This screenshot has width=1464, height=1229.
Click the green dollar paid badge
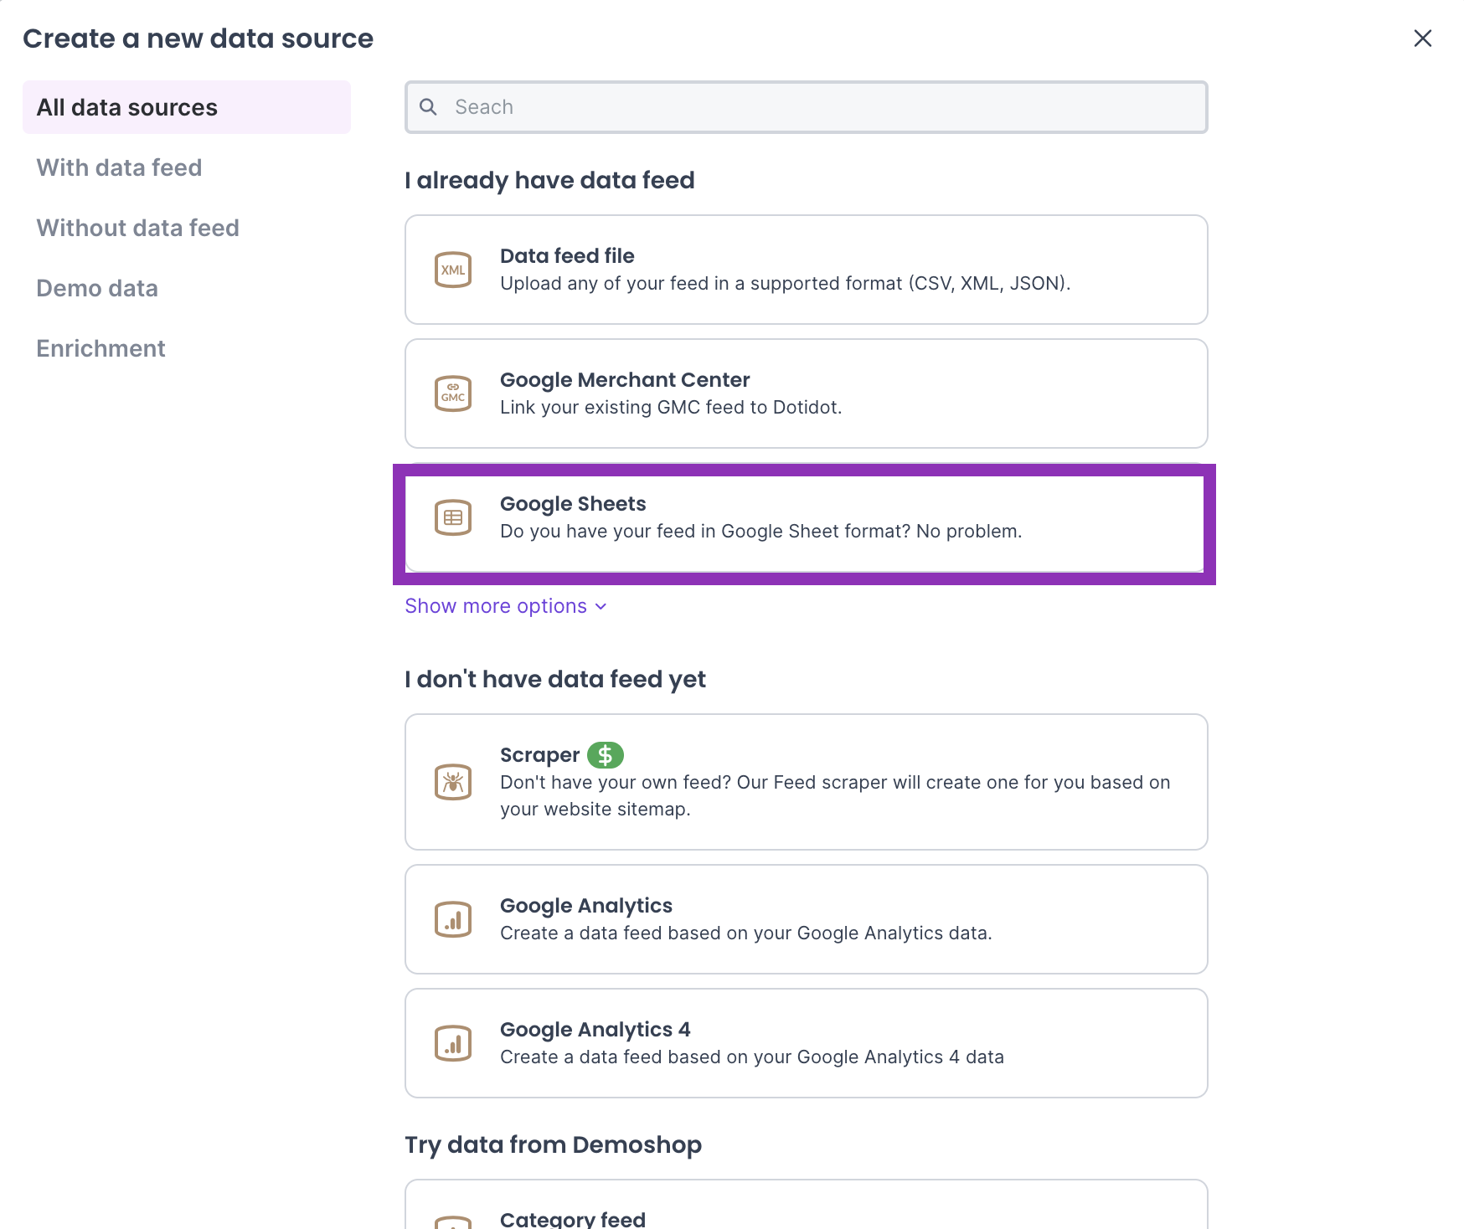(x=605, y=755)
